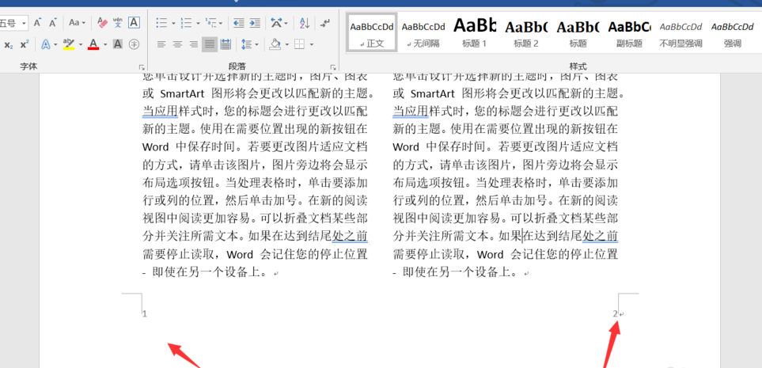Align text left
The image size is (762, 368).
coord(162,45)
